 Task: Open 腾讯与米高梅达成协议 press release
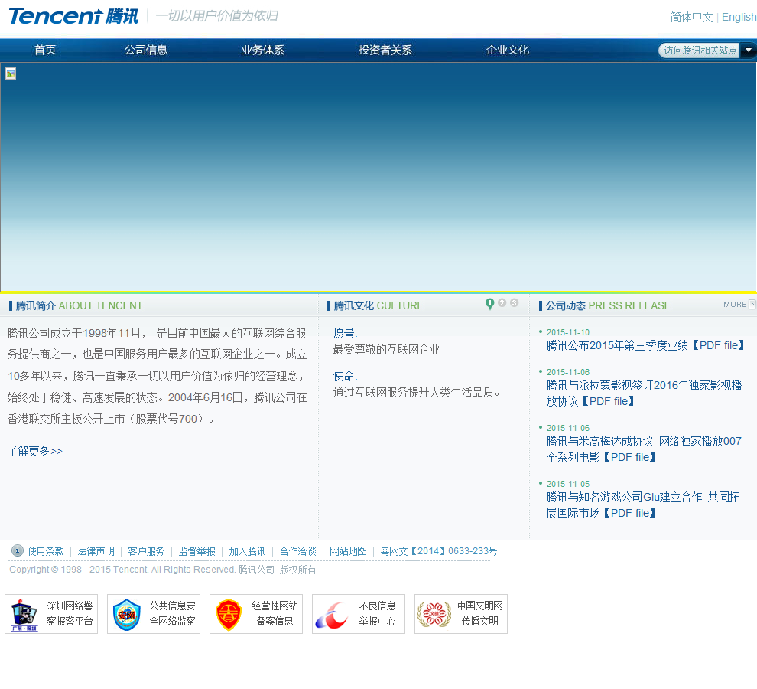644,449
